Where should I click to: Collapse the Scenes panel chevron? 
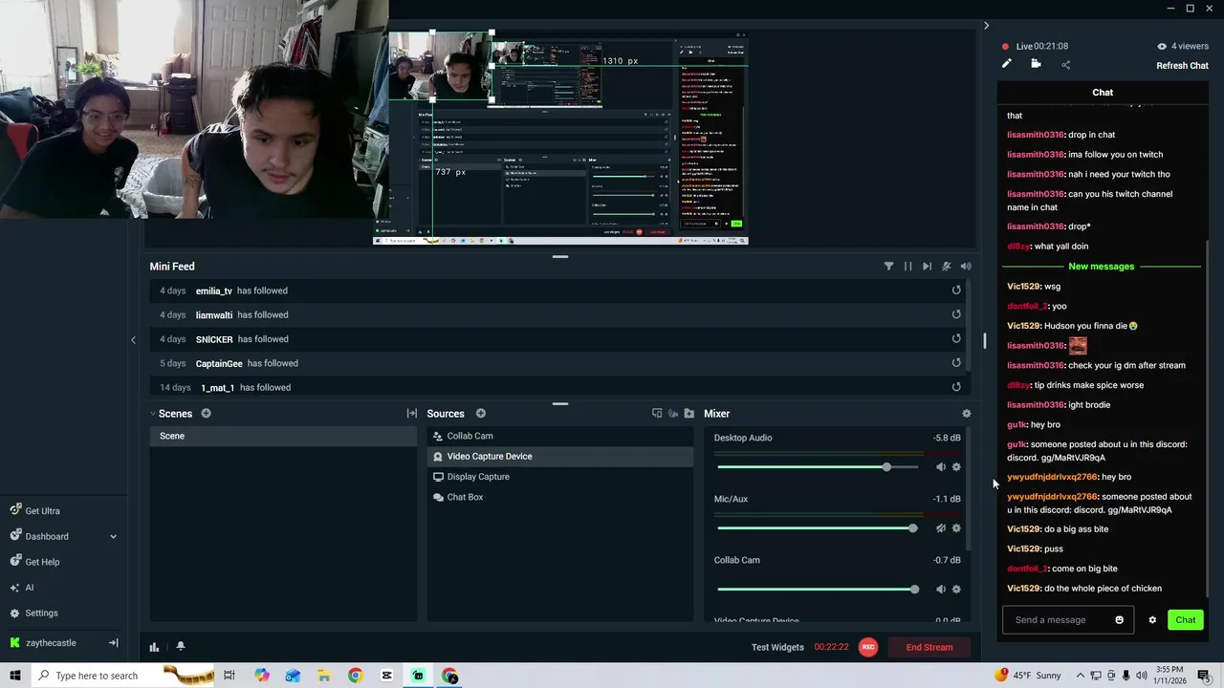tap(152, 414)
